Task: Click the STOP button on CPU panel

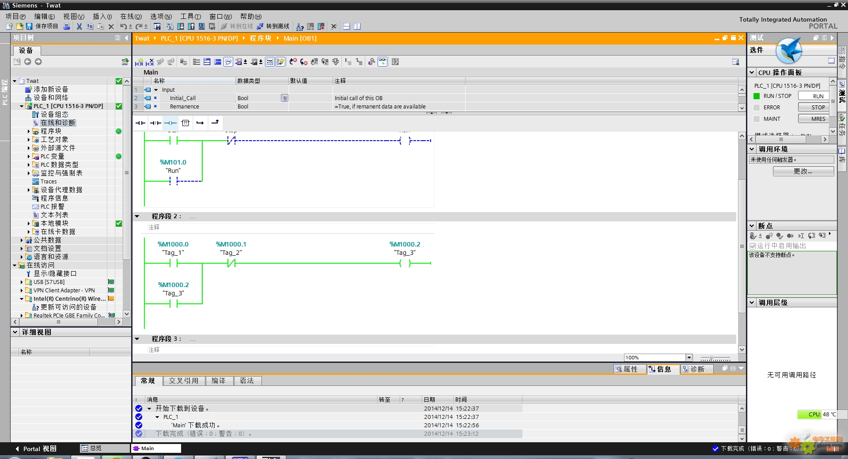Action: (814, 108)
